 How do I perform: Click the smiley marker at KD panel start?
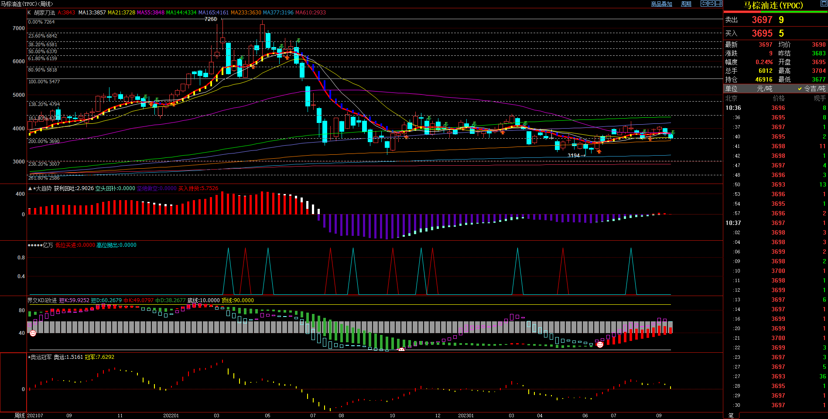pos(33,333)
